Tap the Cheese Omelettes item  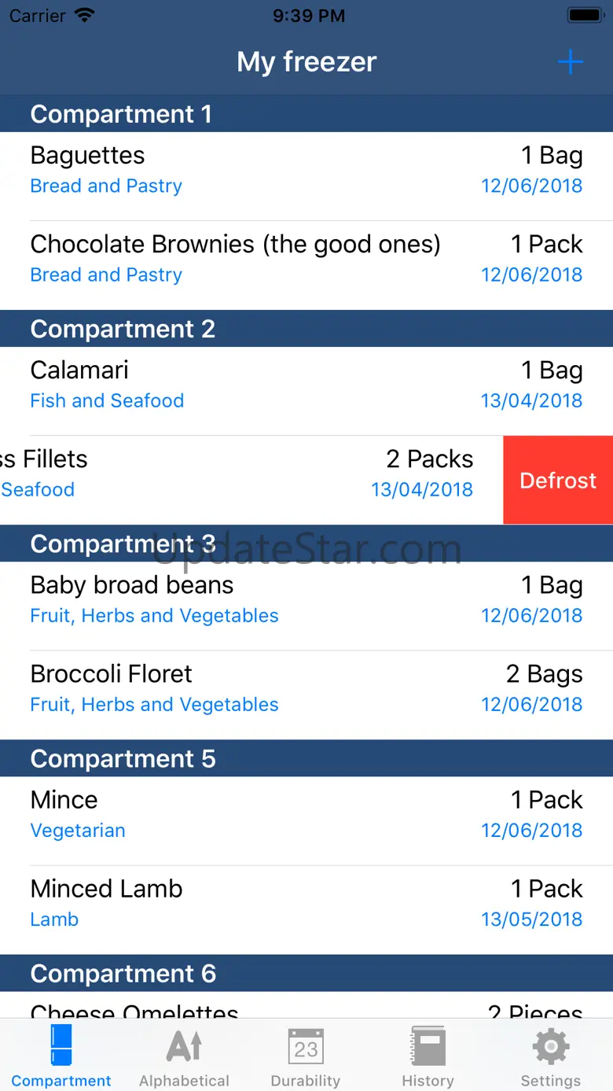306,1008
